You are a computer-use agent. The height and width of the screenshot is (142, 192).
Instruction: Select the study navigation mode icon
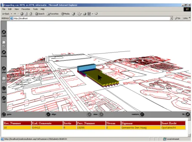point(4,52)
